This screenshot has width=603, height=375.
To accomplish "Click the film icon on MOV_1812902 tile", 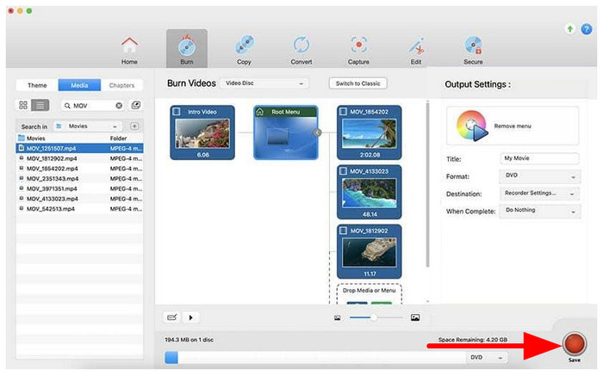I will tap(343, 231).
